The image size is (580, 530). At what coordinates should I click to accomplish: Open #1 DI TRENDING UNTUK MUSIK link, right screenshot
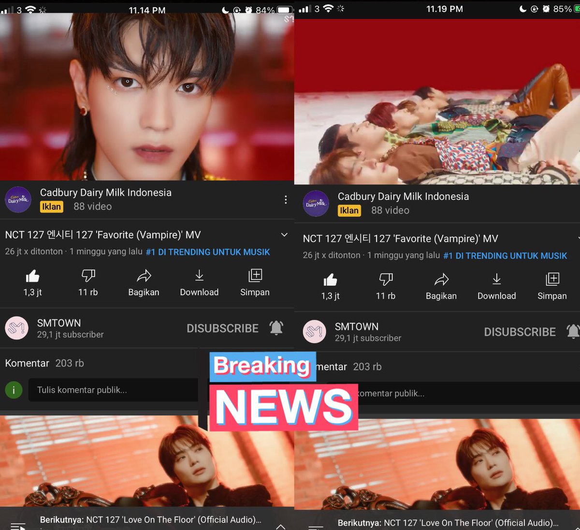pyautogui.click(x=505, y=256)
